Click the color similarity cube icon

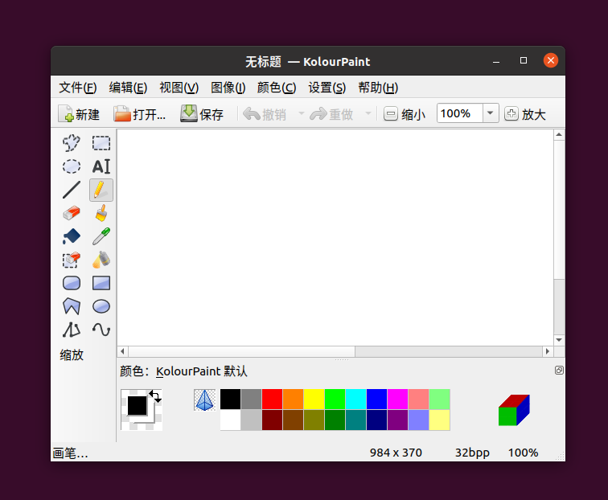[514, 410]
